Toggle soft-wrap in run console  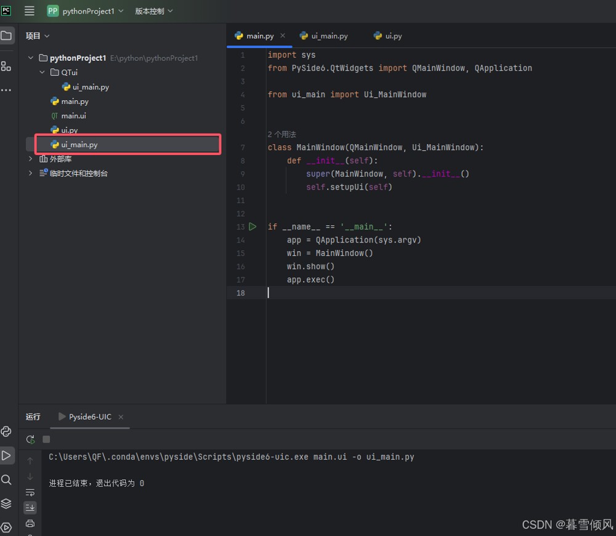pyautogui.click(x=30, y=492)
